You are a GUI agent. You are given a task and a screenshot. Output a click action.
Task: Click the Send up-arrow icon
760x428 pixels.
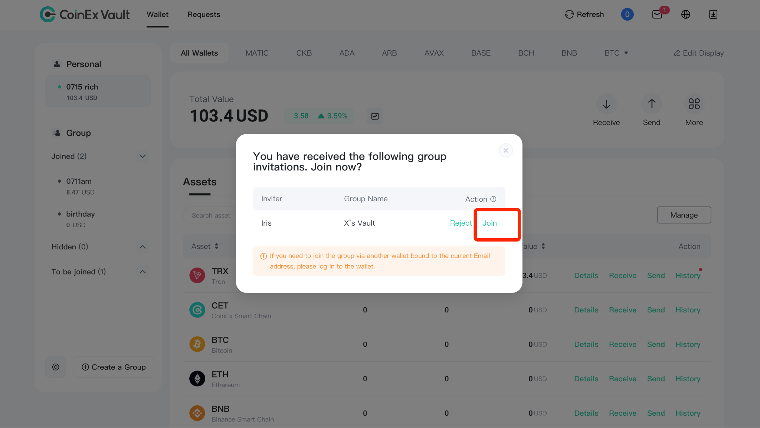(x=652, y=104)
